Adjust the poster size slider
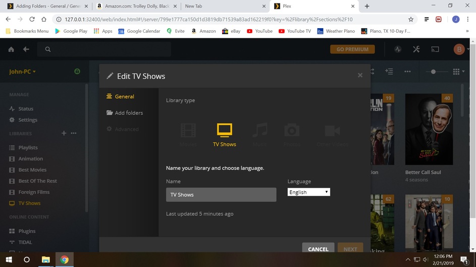The width and height of the screenshot is (476, 267). tap(433, 72)
